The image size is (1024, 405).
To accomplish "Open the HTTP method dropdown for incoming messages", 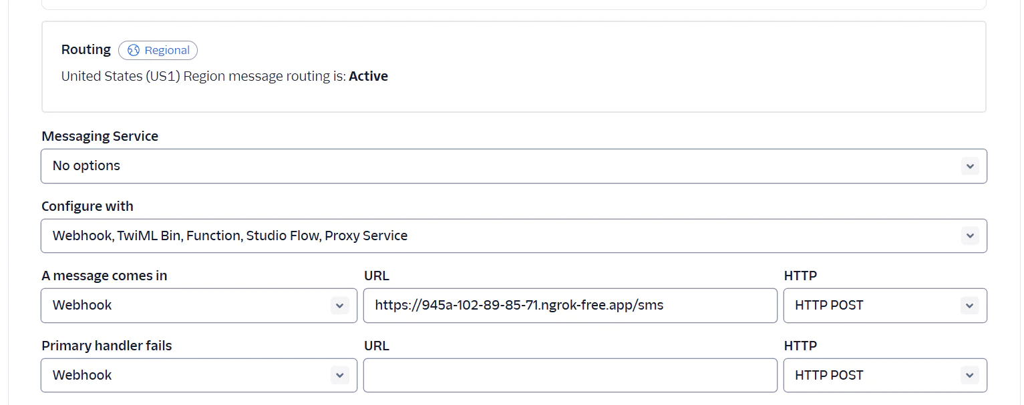I will [x=885, y=305].
